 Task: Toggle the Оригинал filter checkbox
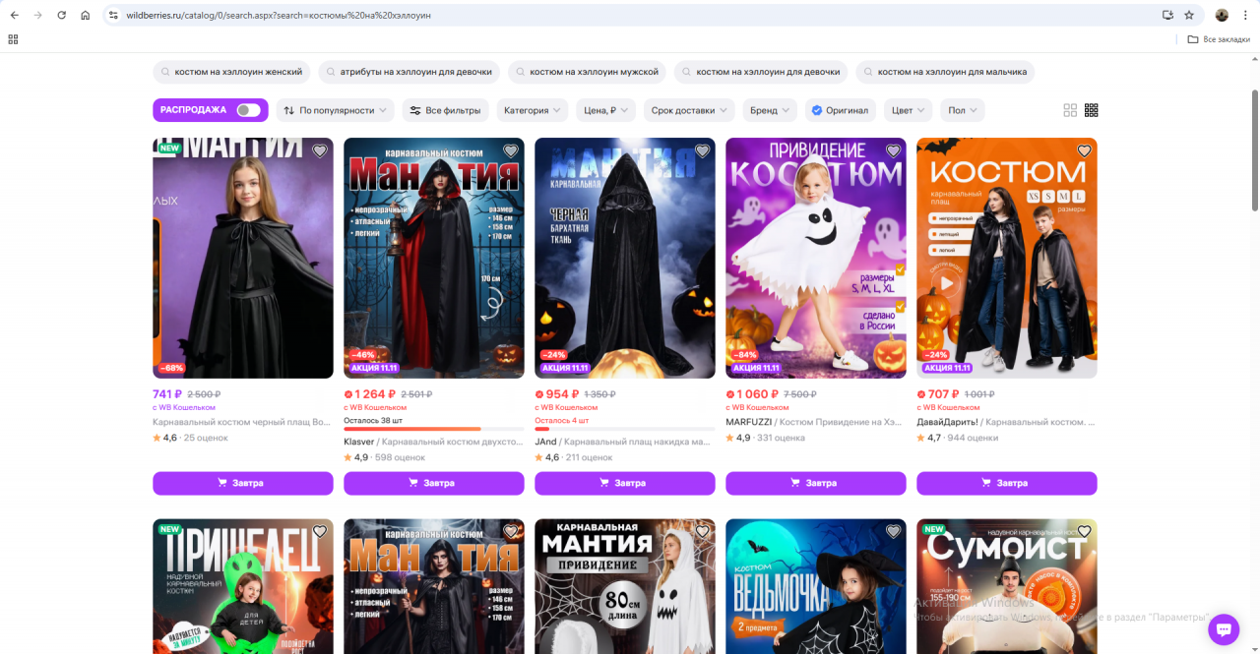pos(816,110)
